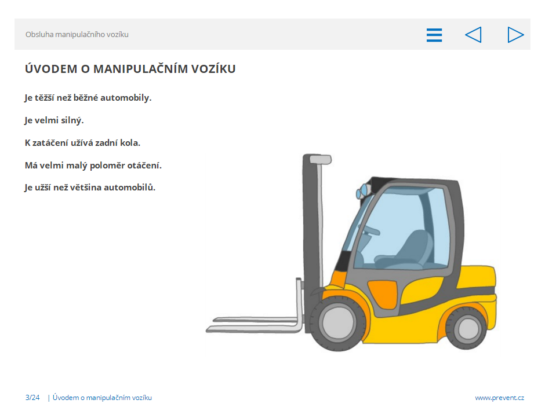Click footer title 'Úvodem o manipulačním vozíku'
Screen dimensions: 545x411
[x=102, y=398]
